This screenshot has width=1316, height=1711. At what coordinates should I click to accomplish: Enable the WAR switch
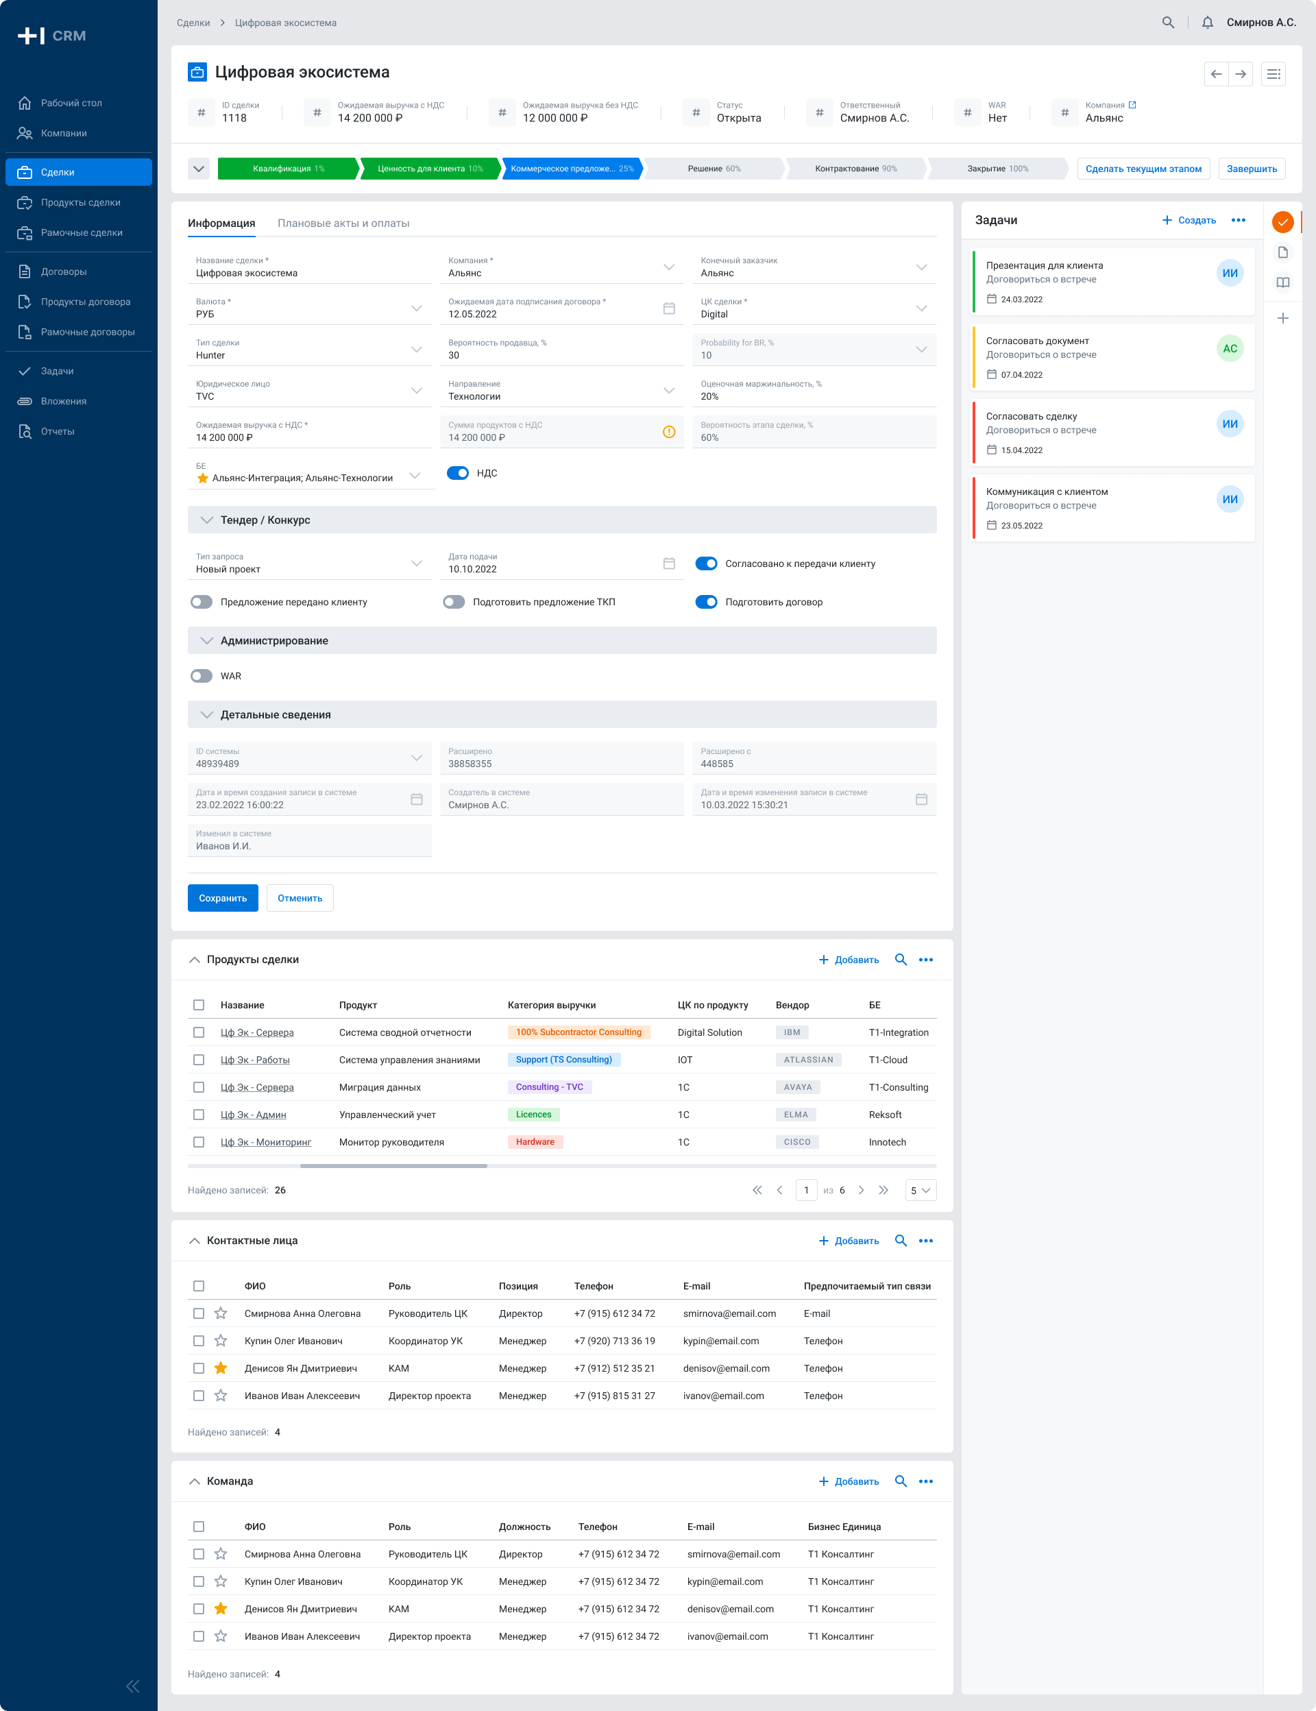(202, 676)
